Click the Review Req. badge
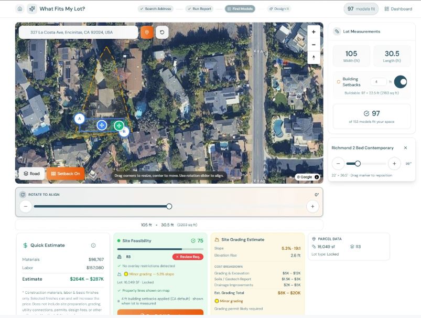 (x=188, y=257)
